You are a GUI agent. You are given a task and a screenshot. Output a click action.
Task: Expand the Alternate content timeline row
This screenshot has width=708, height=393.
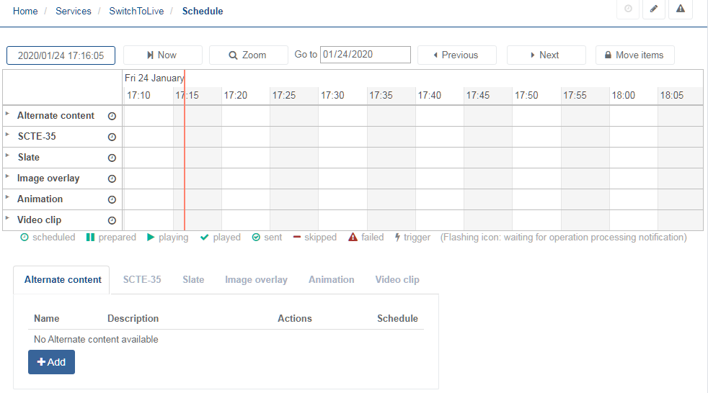8,114
